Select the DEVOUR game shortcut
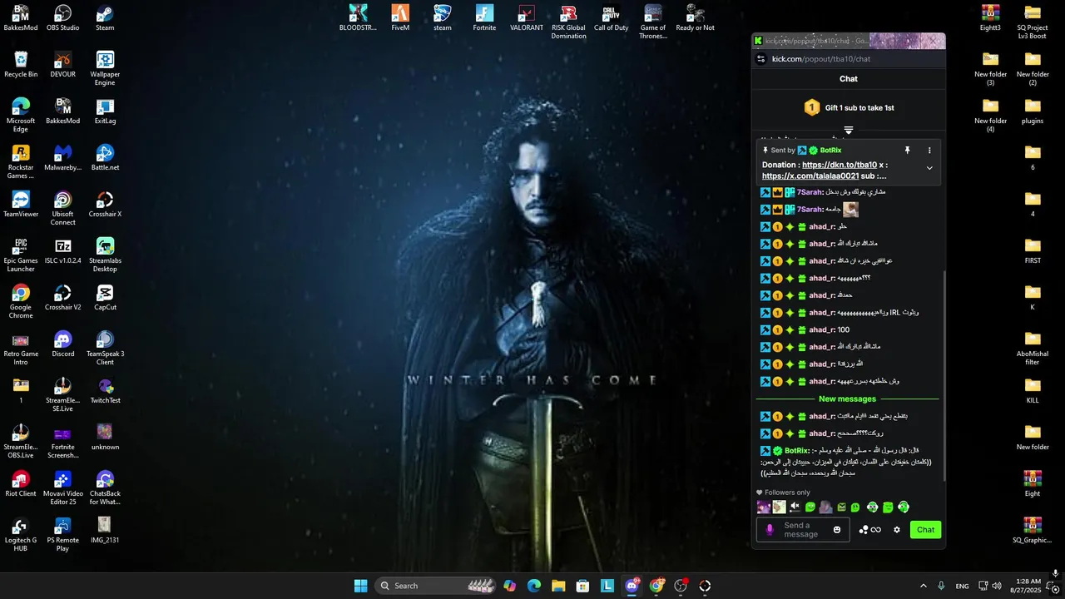Screen dimensions: 1065x599 point(62,65)
